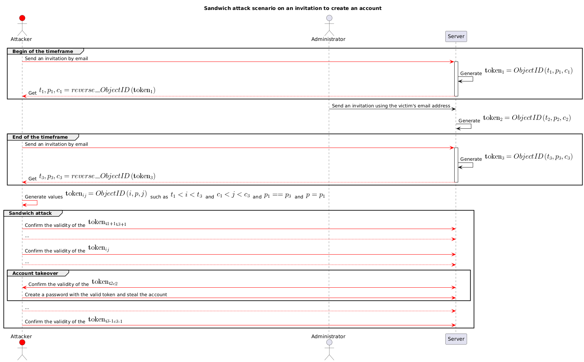The width and height of the screenshot is (584, 362).
Task: Click the 'Generate values token_ij' self-message text
Action: [175, 195]
